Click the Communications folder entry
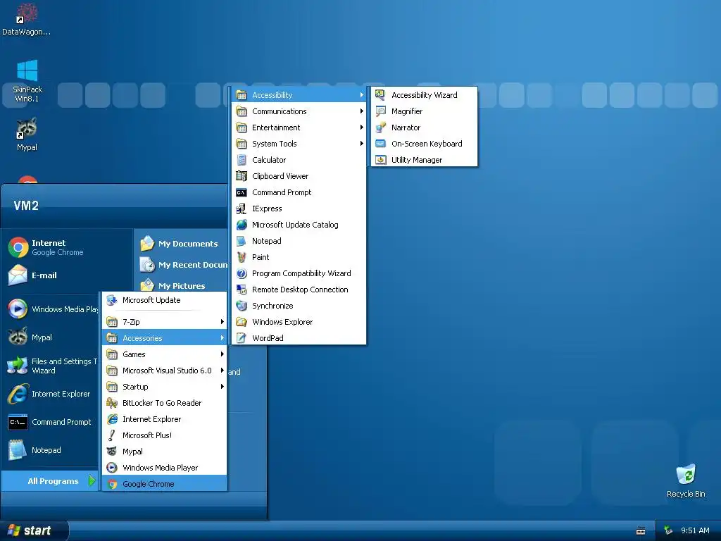Screen dimensions: 721x541 pyautogui.click(x=299, y=111)
